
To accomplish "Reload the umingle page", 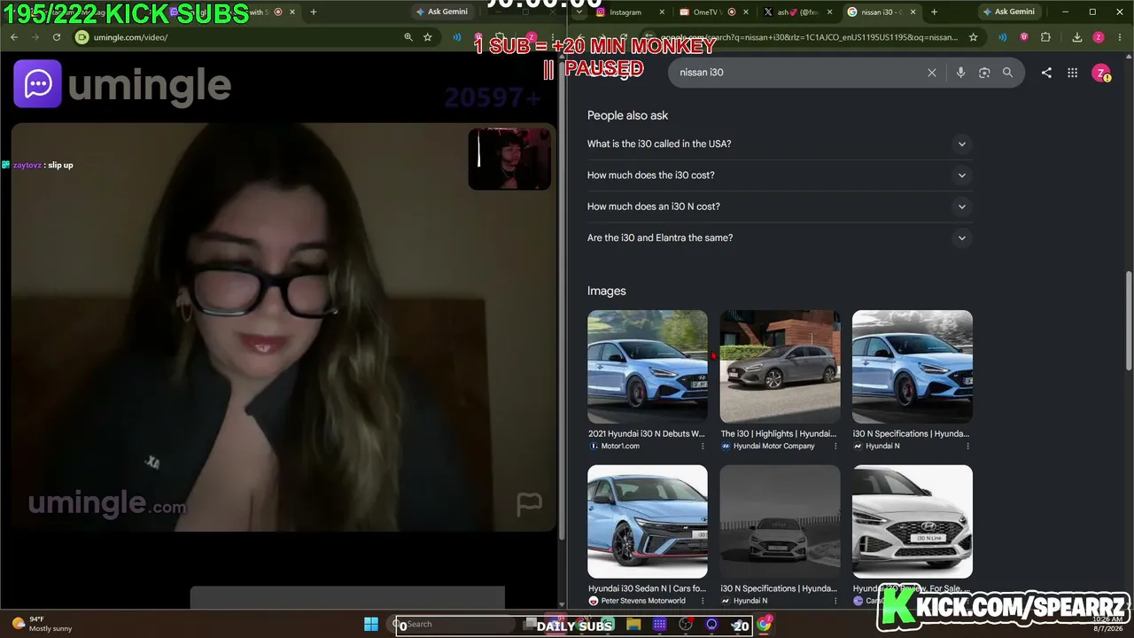I will click(56, 37).
